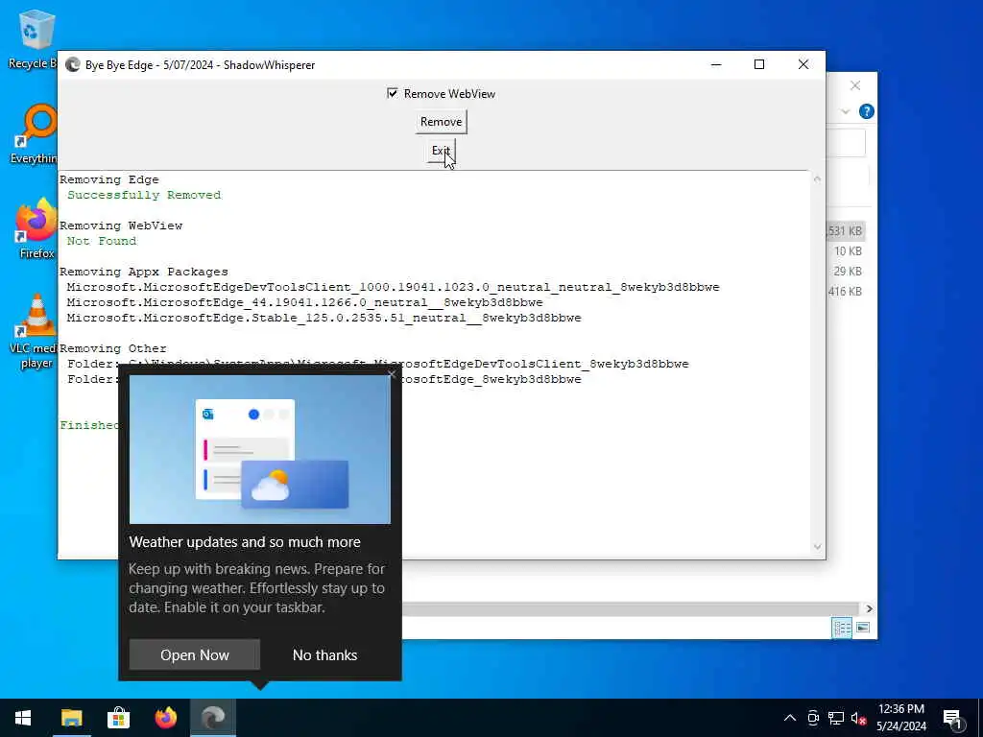Click the Explorer horizontal scrollbar track
This screenshot has height=737, width=983.
(x=630, y=608)
